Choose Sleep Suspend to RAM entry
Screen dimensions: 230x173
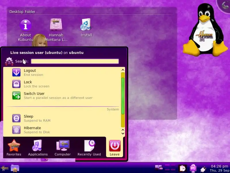click(64, 118)
